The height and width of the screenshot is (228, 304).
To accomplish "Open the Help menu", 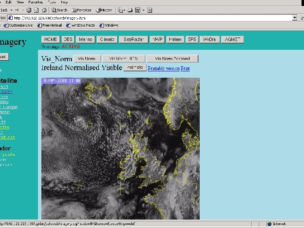I will (x=64, y=2).
